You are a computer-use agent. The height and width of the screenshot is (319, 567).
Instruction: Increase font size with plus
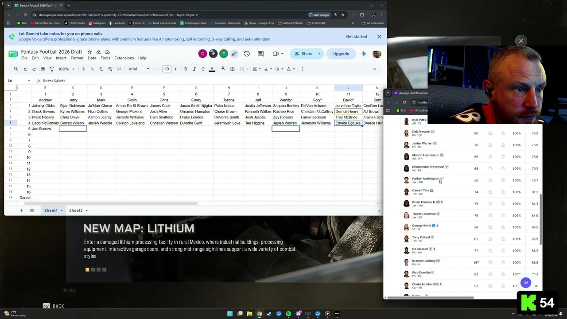(x=175, y=69)
